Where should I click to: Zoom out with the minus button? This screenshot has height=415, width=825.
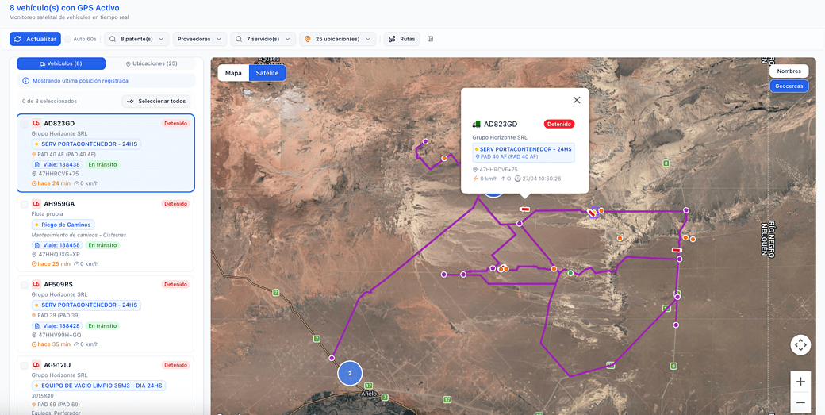pyautogui.click(x=800, y=402)
